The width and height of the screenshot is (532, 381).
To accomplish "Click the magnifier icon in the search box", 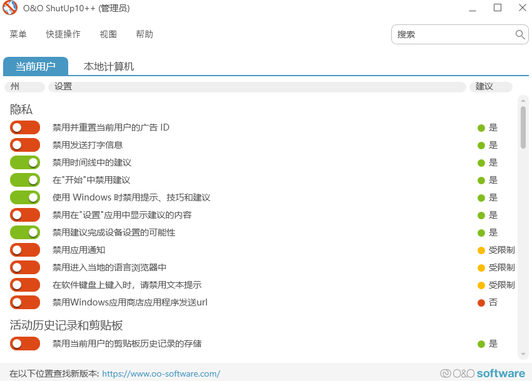I will [519, 34].
